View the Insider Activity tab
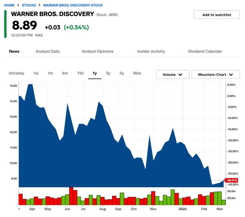Screen dimensions: 245x217 (151, 51)
